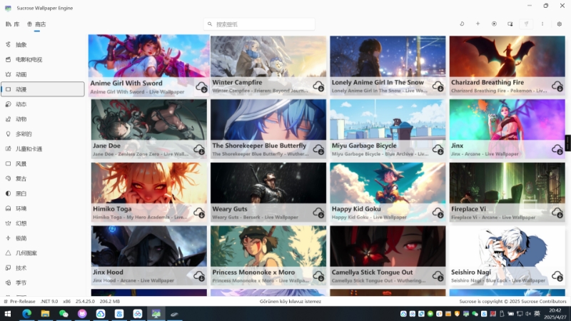Click the 'Pre-Release' status bar label
Image resolution: width=571 pixels, height=321 pixels.
[23, 301]
